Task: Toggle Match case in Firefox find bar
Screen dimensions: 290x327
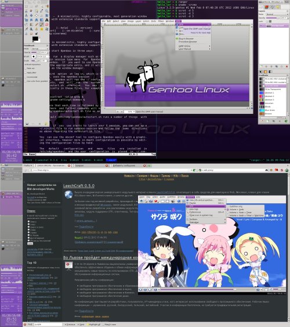Action: tap(109, 325)
